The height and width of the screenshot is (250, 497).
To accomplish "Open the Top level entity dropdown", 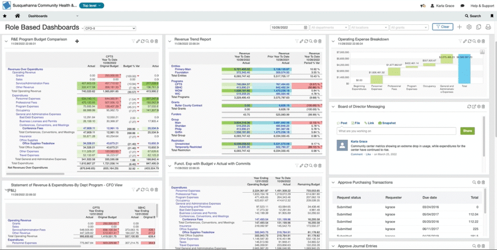I will [x=92, y=6].
